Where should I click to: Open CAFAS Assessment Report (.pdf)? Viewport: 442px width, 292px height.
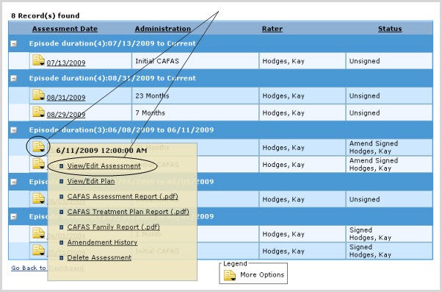[x=123, y=196]
